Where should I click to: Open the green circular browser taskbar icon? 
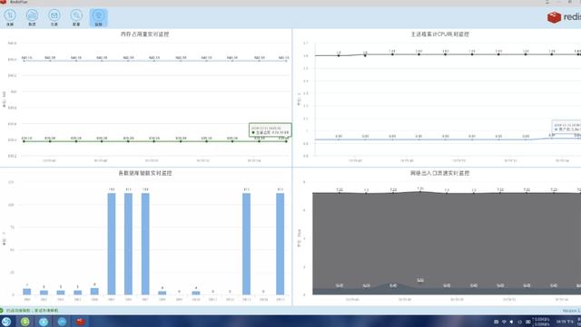25,322
